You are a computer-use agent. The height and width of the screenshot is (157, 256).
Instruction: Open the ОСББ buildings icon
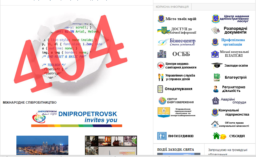tap(162, 54)
